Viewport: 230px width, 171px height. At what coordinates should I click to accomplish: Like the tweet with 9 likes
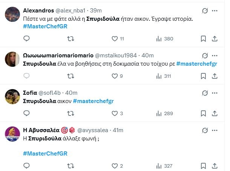pyautogui.click(x=115, y=76)
